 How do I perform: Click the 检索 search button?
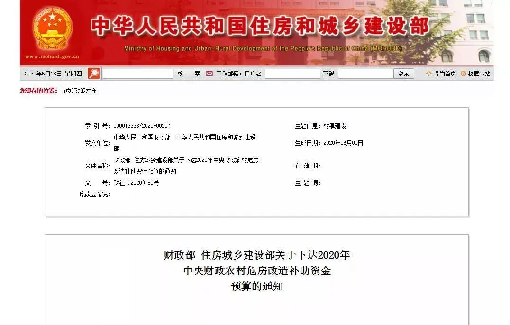189,74
